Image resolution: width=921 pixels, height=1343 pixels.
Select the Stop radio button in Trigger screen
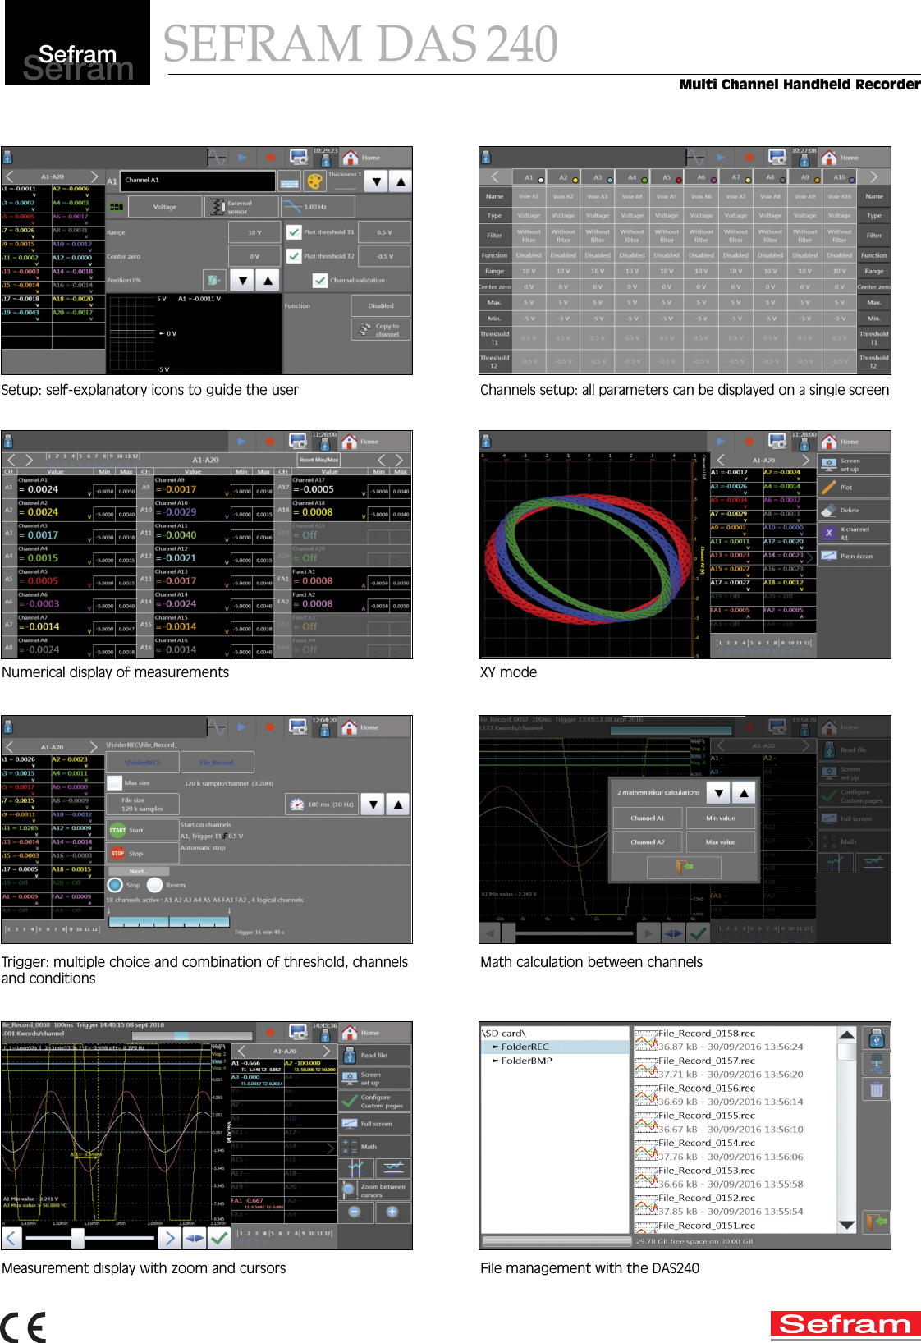(x=115, y=885)
